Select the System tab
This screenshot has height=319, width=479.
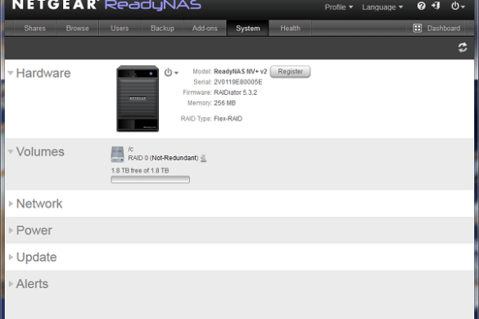[248, 29]
